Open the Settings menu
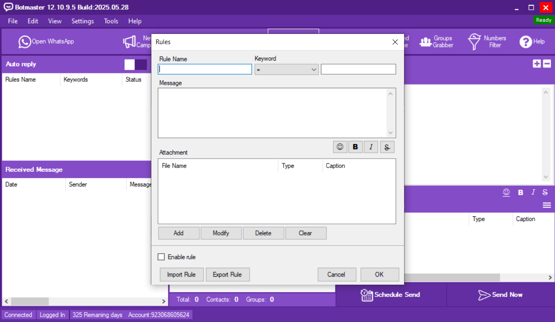Viewport: 555px width, 322px height. [83, 21]
